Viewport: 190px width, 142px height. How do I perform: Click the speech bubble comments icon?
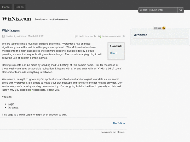click(76, 36)
